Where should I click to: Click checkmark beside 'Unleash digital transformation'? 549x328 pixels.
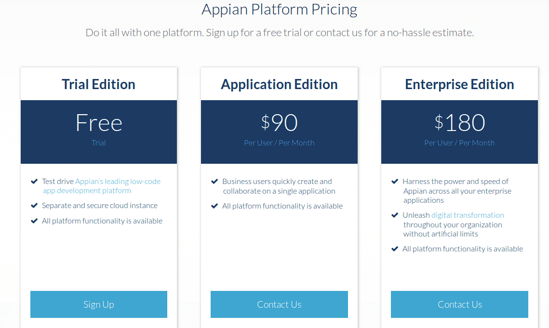click(x=395, y=215)
